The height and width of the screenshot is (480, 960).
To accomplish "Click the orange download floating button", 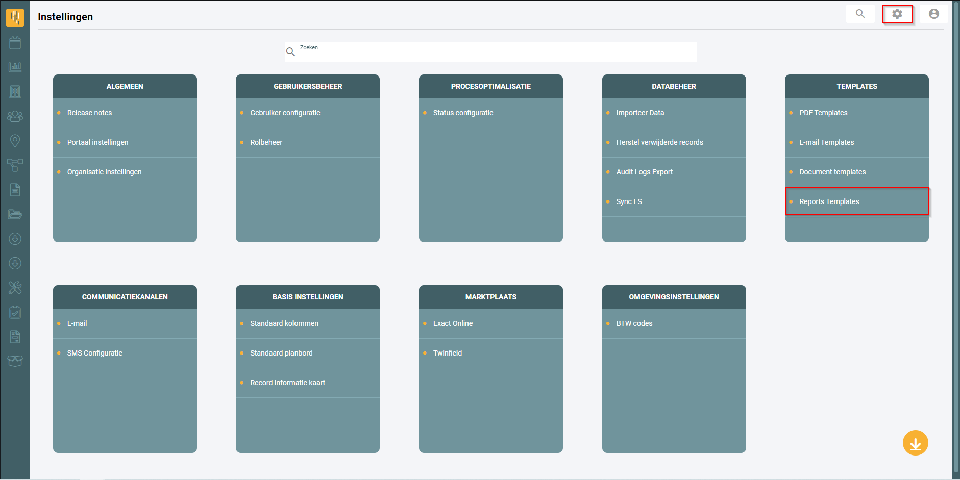I will pos(915,443).
